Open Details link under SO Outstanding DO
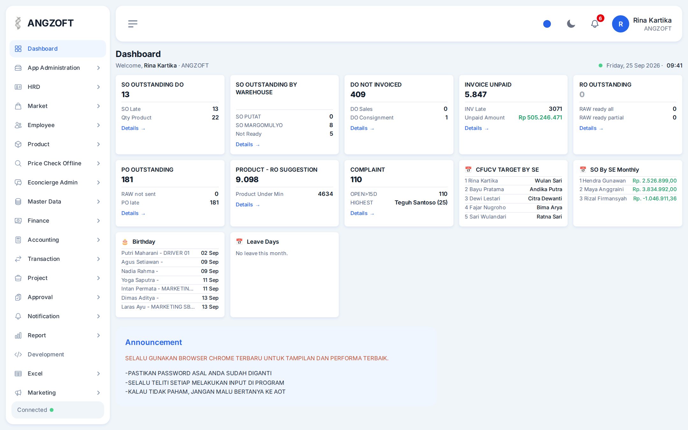This screenshot has height=430, width=688. coord(133,128)
